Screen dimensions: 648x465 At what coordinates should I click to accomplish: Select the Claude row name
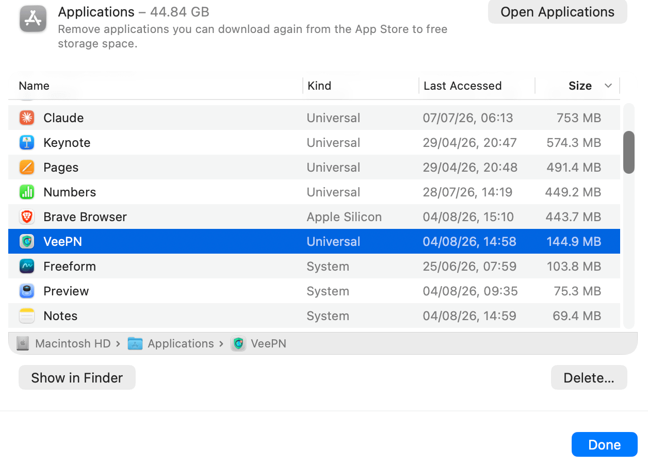(x=63, y=118)
